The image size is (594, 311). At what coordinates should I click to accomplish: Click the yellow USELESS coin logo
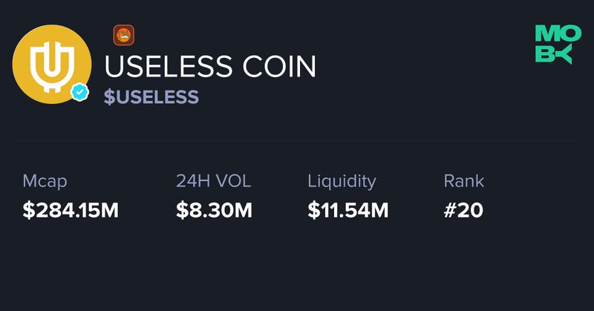tap(52, 64)
